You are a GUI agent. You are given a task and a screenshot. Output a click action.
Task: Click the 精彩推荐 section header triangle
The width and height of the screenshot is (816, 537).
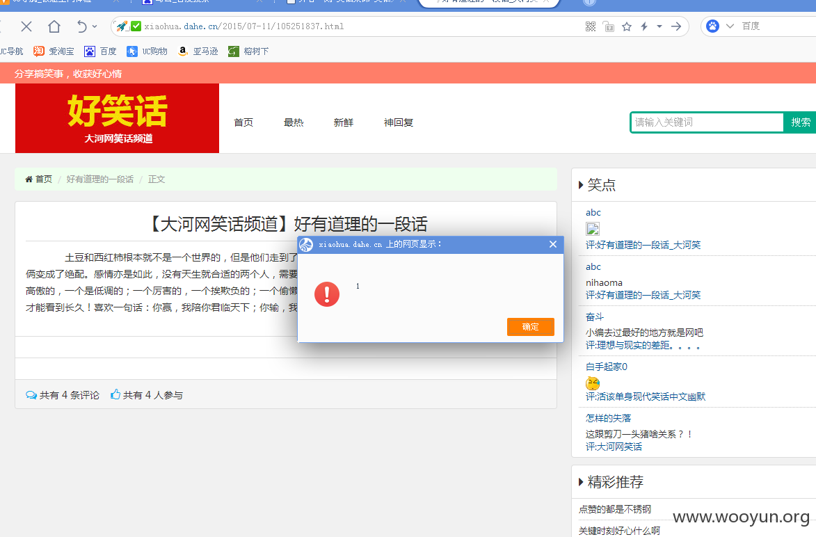[x=581, y=482]
